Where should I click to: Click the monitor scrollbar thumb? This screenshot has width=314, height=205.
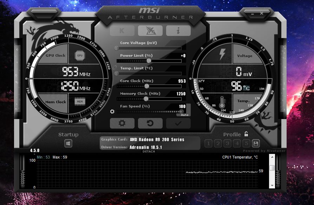[x=272, y=168]
